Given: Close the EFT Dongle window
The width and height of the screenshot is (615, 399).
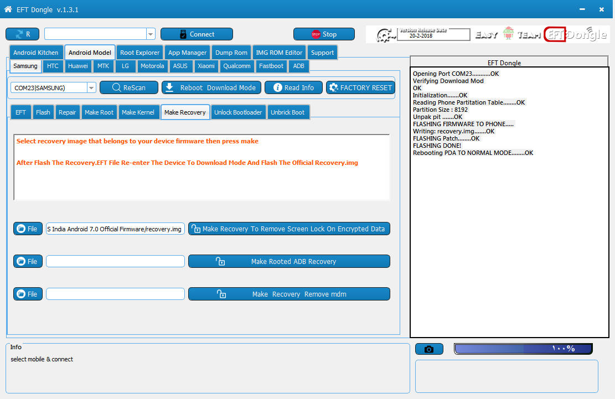Looking at the screenshot, I should click(x=601, y=9).
